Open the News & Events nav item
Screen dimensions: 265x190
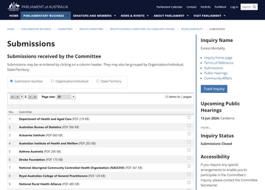click(x=132, y=16)
